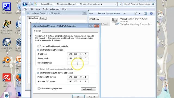Launch the Blender desktop shortcut

(x=7, y=62)
